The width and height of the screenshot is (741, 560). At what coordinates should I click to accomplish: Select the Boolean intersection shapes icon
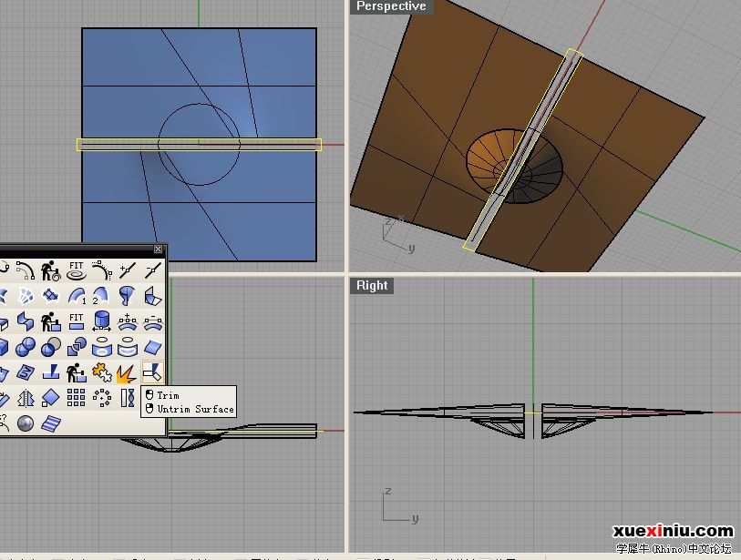pyautogui.click(x=76, y=347)
